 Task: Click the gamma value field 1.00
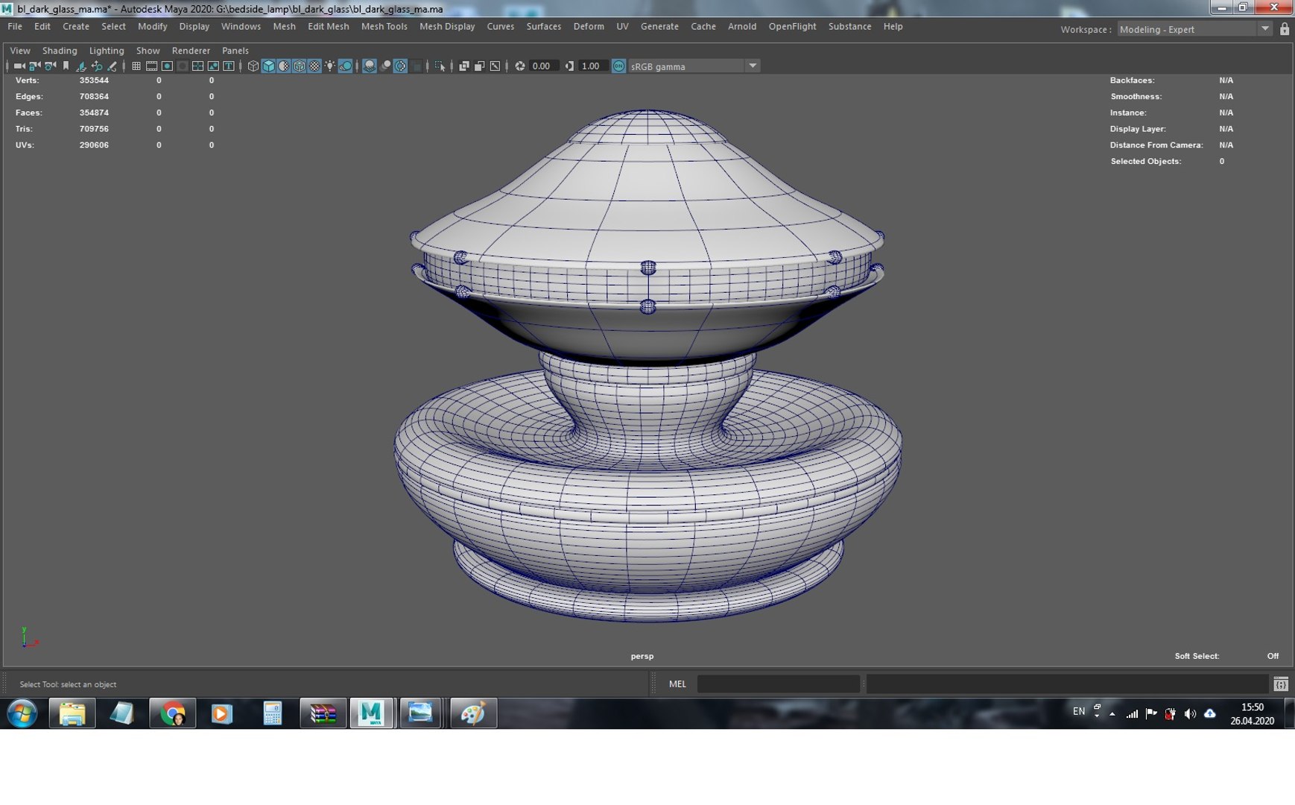pos(592,66)
